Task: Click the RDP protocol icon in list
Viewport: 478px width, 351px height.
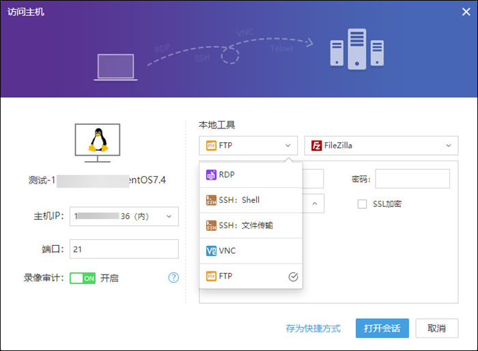Action: click(211, 175)
